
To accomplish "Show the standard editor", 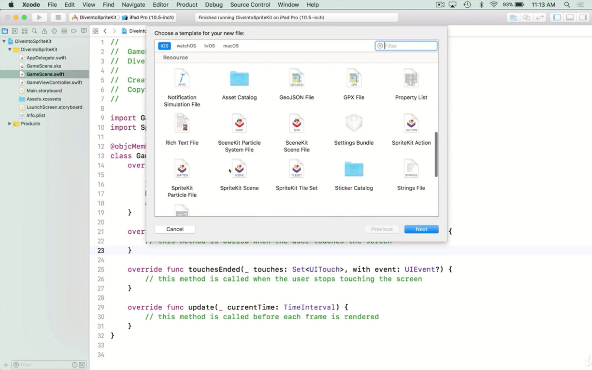I will coord(513,17).
